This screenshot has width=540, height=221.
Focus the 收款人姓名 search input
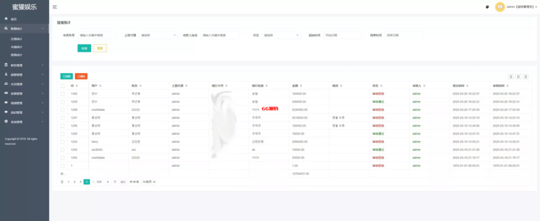point(220,35)
